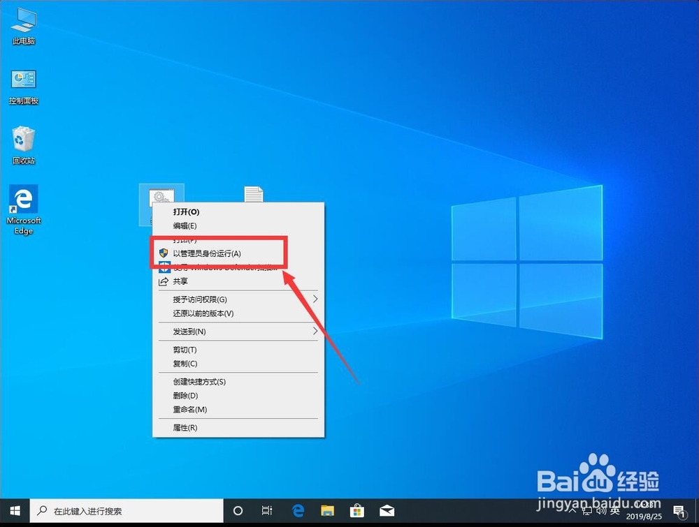Click the share icon next to 共享

coord(164,281)
